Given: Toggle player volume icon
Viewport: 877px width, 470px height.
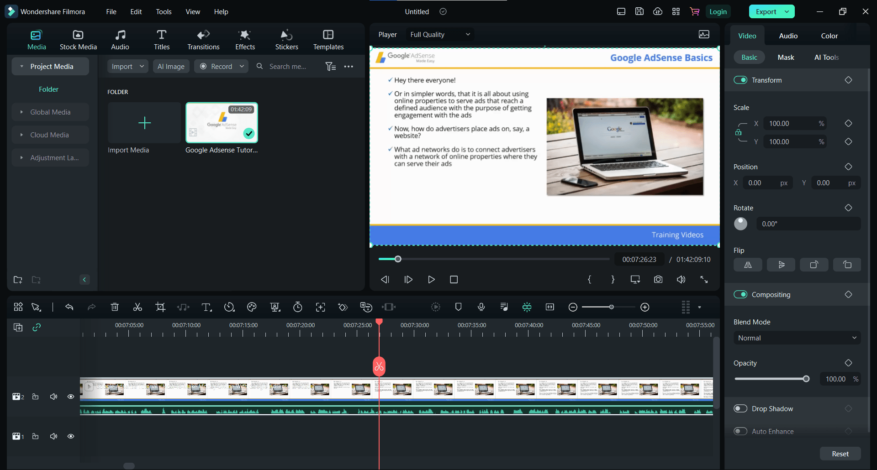Looking at the screenshot, I should click(x=681, y=279).
